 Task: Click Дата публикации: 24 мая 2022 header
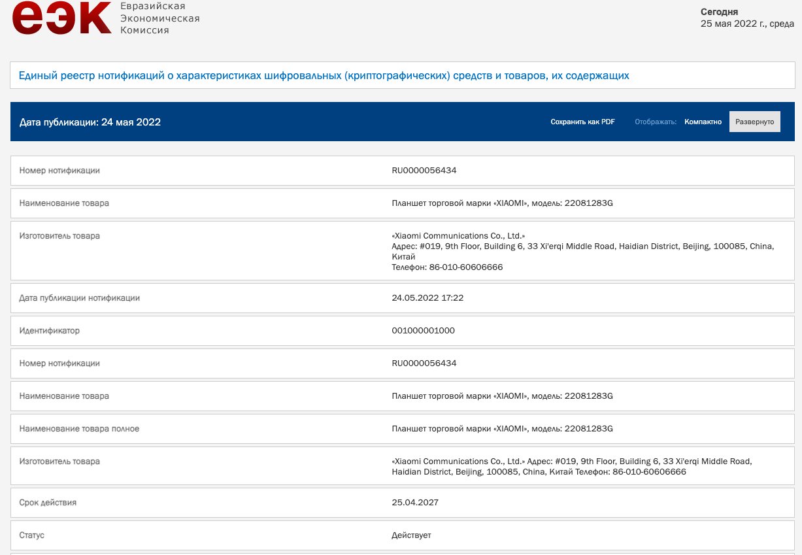90,122
